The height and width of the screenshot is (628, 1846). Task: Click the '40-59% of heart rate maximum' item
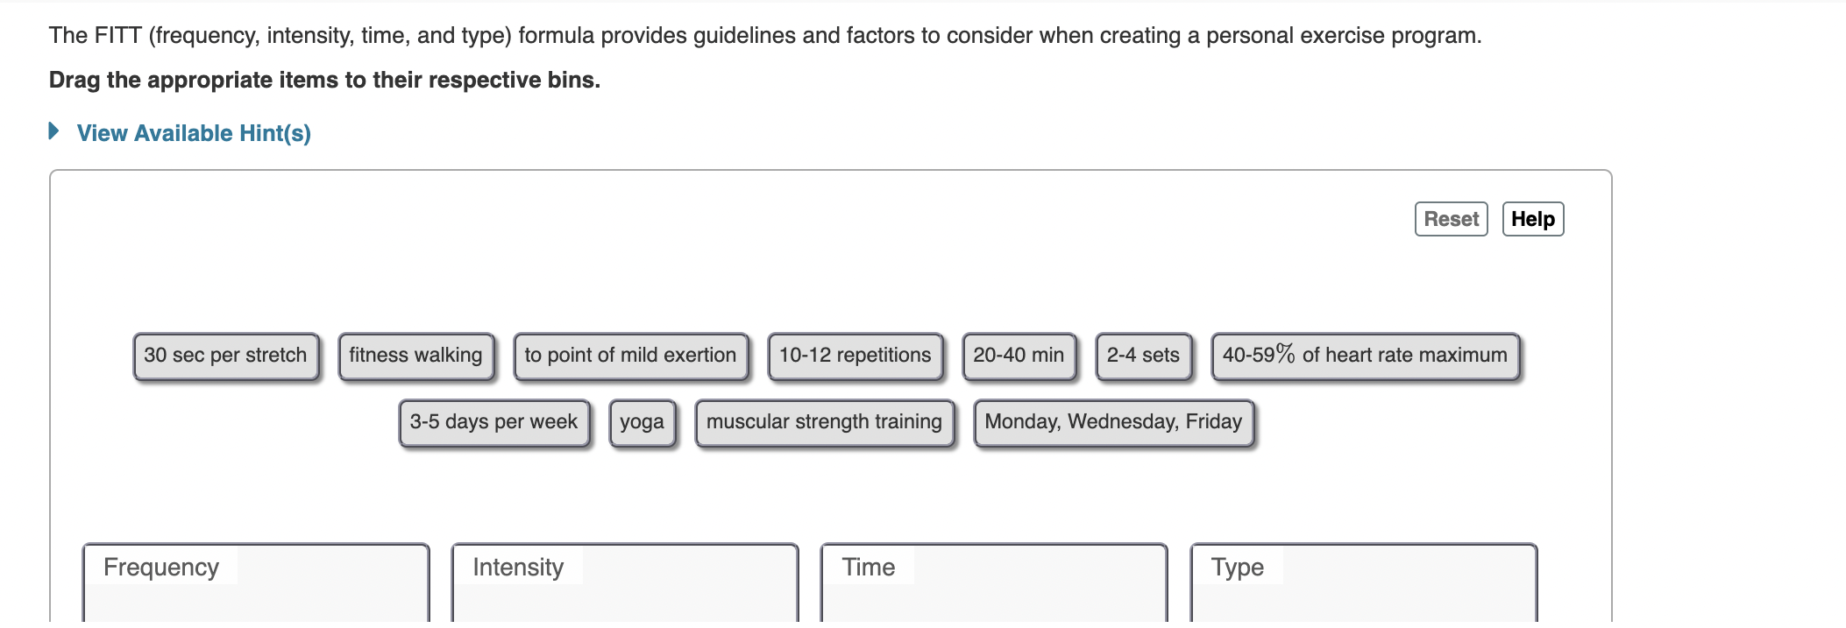(x=1364, y=356)
